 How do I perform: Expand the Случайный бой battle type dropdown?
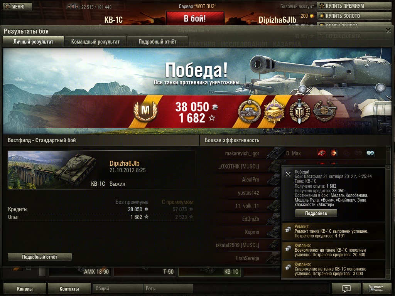194,30
